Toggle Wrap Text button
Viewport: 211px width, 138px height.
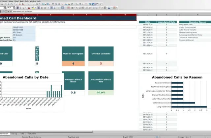tap(59, 8)
